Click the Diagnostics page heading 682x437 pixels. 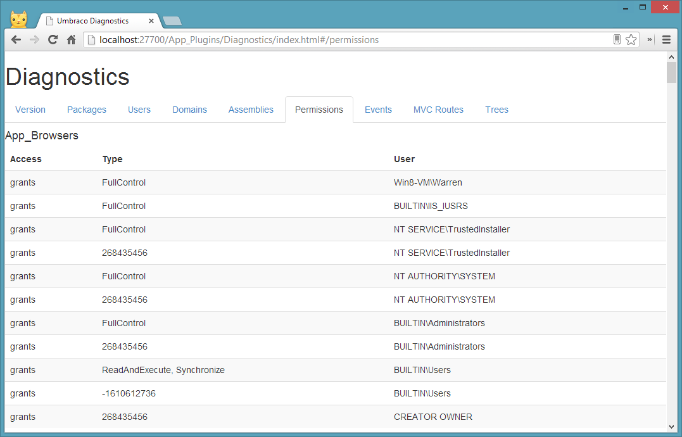pos(67,77)
